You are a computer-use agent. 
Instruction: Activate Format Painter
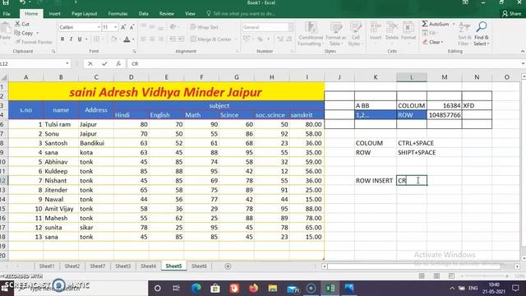pyautogui.click(x=34, y=42)
